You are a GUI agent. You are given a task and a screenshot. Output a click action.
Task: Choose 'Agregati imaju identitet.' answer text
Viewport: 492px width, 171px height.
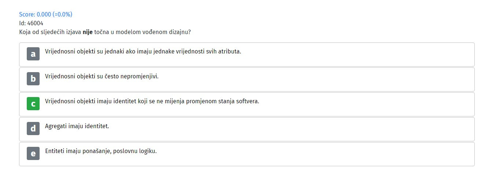click(77, 126)
